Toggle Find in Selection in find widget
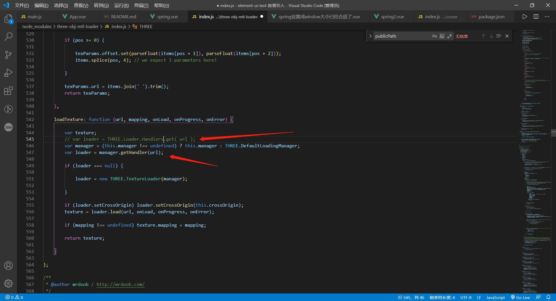The height and width of the screenshot is (301, 556). pos(499,36)
